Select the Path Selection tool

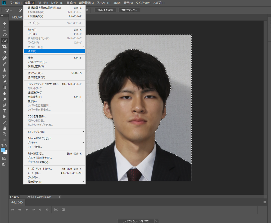[x=4, y=117]
